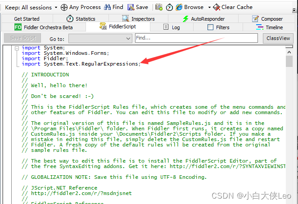Image resolution: width=298 pixels, height=204 pixels.
Task: Switch to the Statistics tab
Action: (x=81, y=19)
